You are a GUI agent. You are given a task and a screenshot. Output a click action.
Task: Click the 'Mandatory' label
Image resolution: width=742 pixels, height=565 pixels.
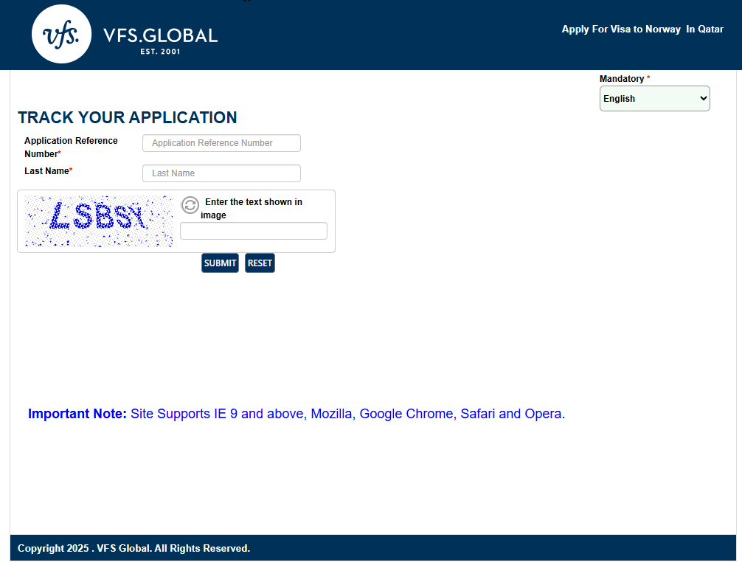(622, 78)
